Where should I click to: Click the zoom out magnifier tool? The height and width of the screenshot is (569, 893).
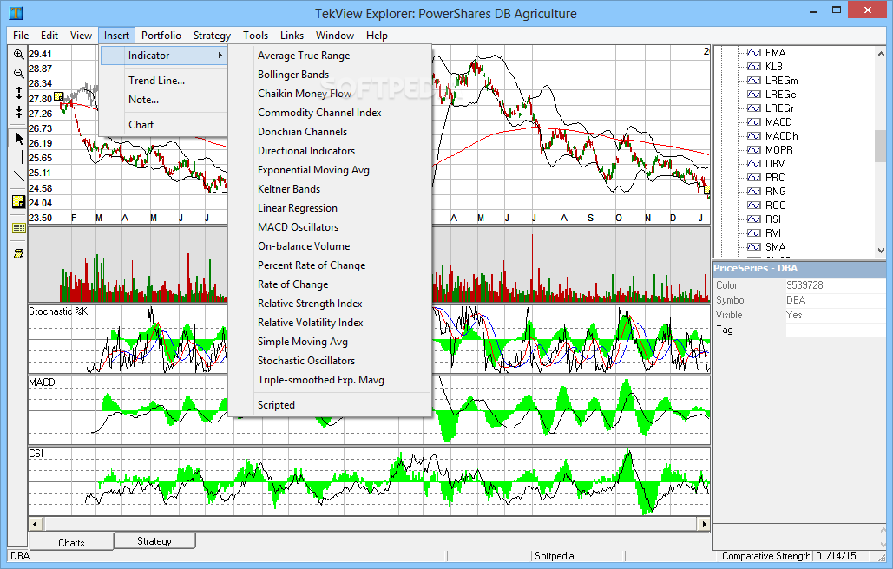19,74
